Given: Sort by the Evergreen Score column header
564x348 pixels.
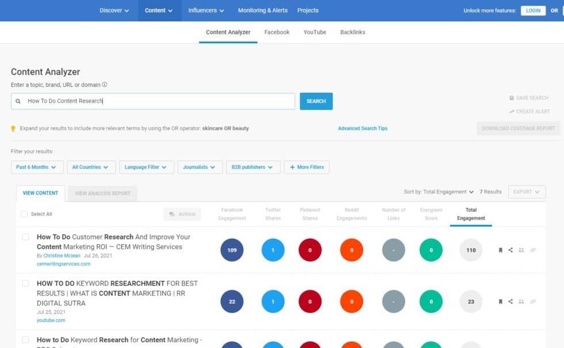Looking at the screenshot, I should point(431,214).
